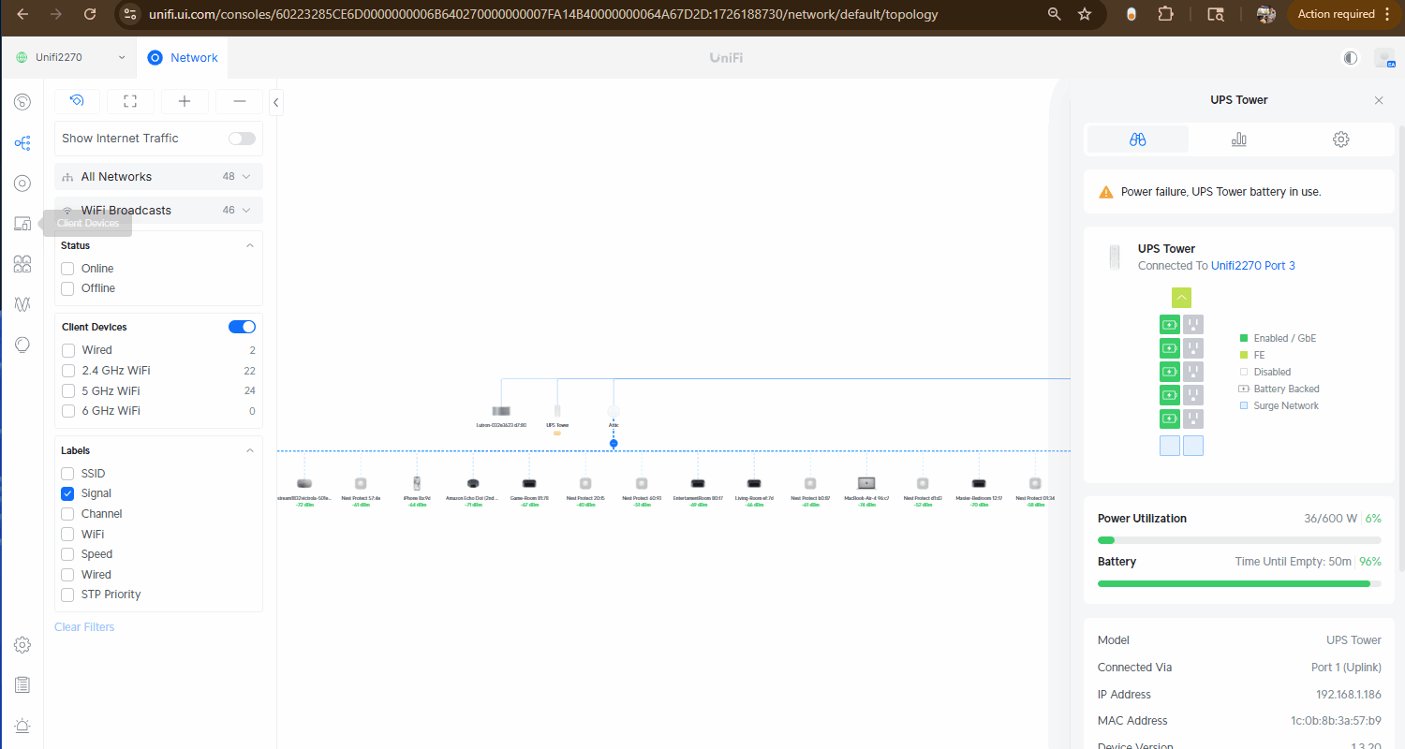The width and height of the screenshot is (1405, 749).
Task: Select the MacBook-Air client device node
Action: 866,483
